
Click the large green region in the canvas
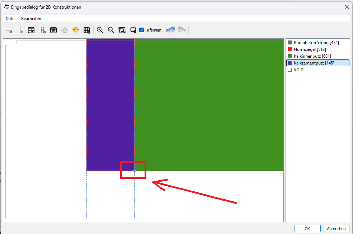[209, 105]
